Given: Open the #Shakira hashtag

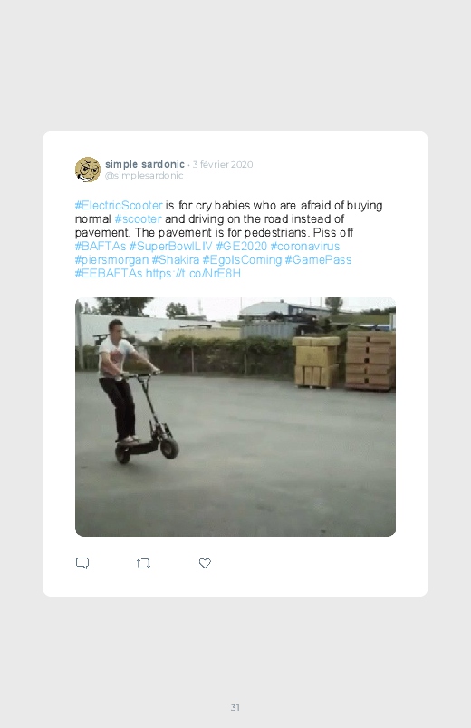Looking at the screenshot, I should coord(176,259).
